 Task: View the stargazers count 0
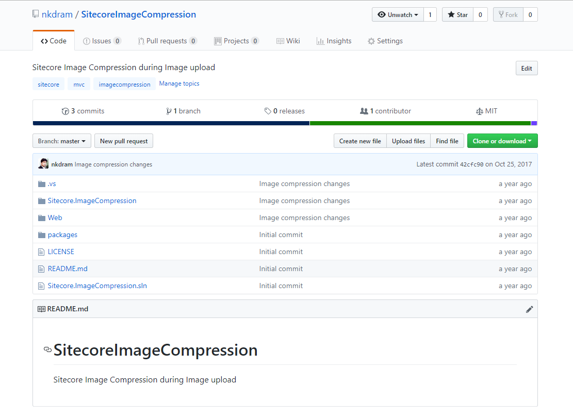point(480,14)
